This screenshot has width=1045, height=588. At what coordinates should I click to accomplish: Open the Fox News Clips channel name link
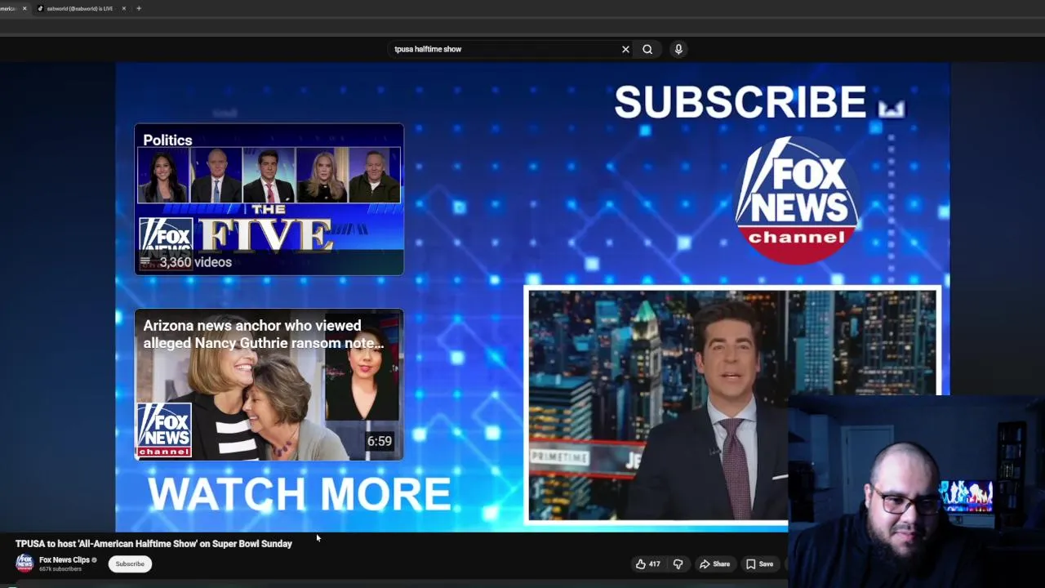64,559
